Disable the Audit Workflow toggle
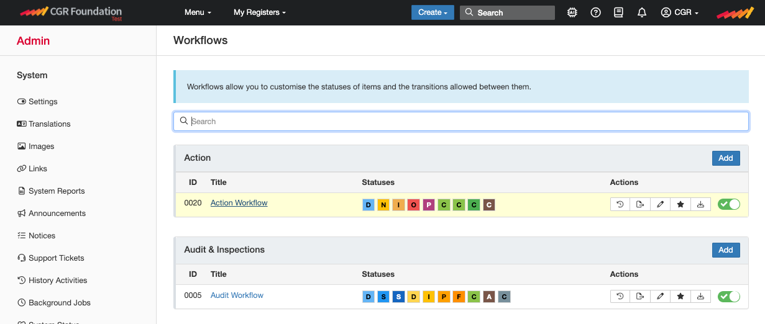Screen dimensions: 765x324 pos(729,296)
